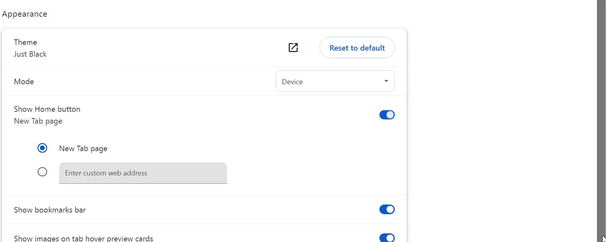Click the Just Black theme name
Image resolution: width=606 pixels, height=242 pixels.
[x=30, y=54]
